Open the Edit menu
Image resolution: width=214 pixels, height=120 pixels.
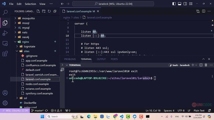[x=19, y=4]
